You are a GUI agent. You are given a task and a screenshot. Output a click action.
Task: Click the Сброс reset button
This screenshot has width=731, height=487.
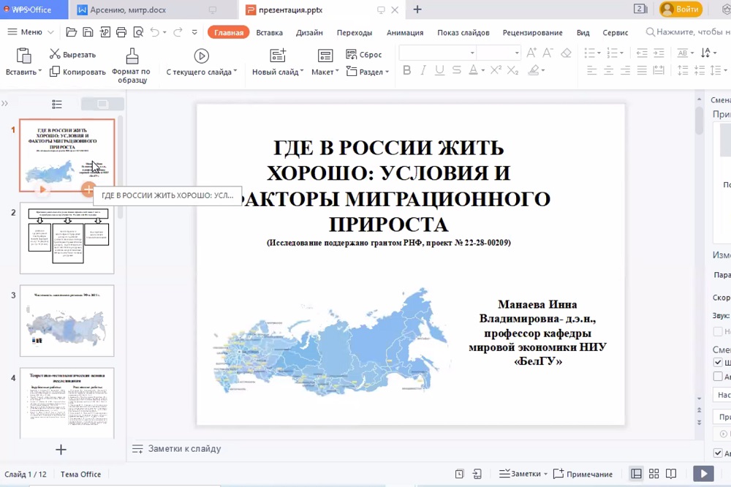tap(364, 54)
